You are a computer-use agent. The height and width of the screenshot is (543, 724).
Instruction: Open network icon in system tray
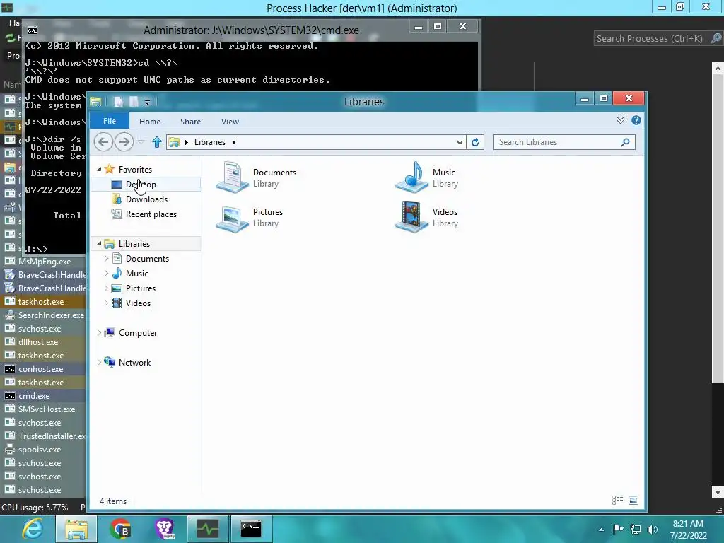636,529
